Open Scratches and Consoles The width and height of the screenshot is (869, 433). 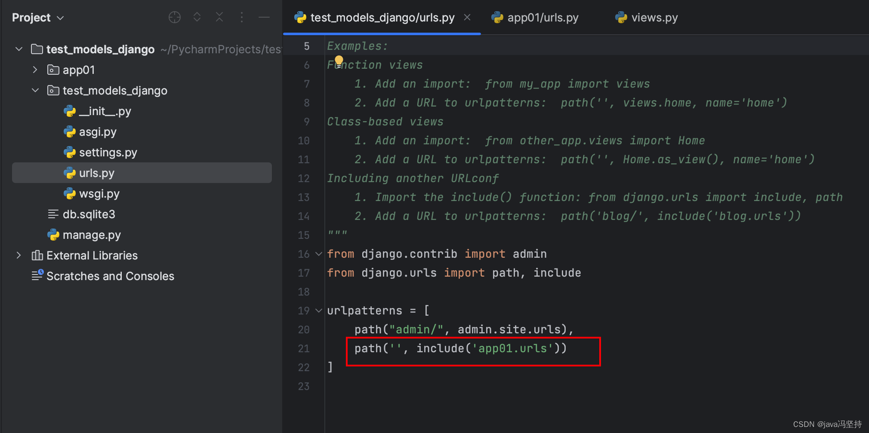pyautogui.click(x=110, y=276)
